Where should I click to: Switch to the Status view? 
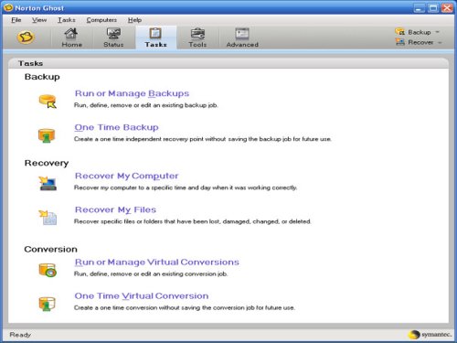point(113,38)
